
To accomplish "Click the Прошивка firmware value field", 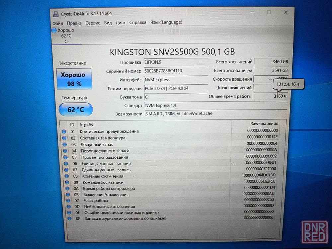I will 176,62.
